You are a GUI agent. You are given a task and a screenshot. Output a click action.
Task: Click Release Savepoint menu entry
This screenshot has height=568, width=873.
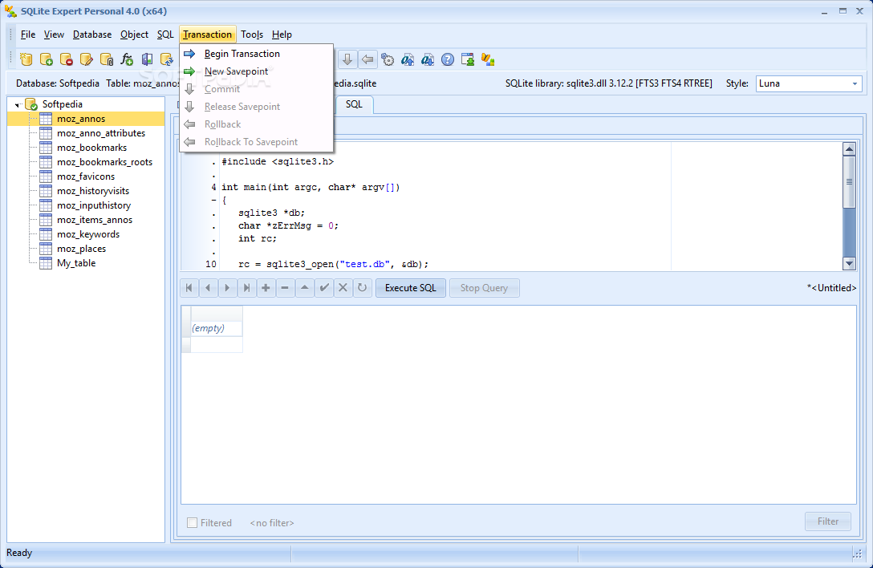point(256,107)
